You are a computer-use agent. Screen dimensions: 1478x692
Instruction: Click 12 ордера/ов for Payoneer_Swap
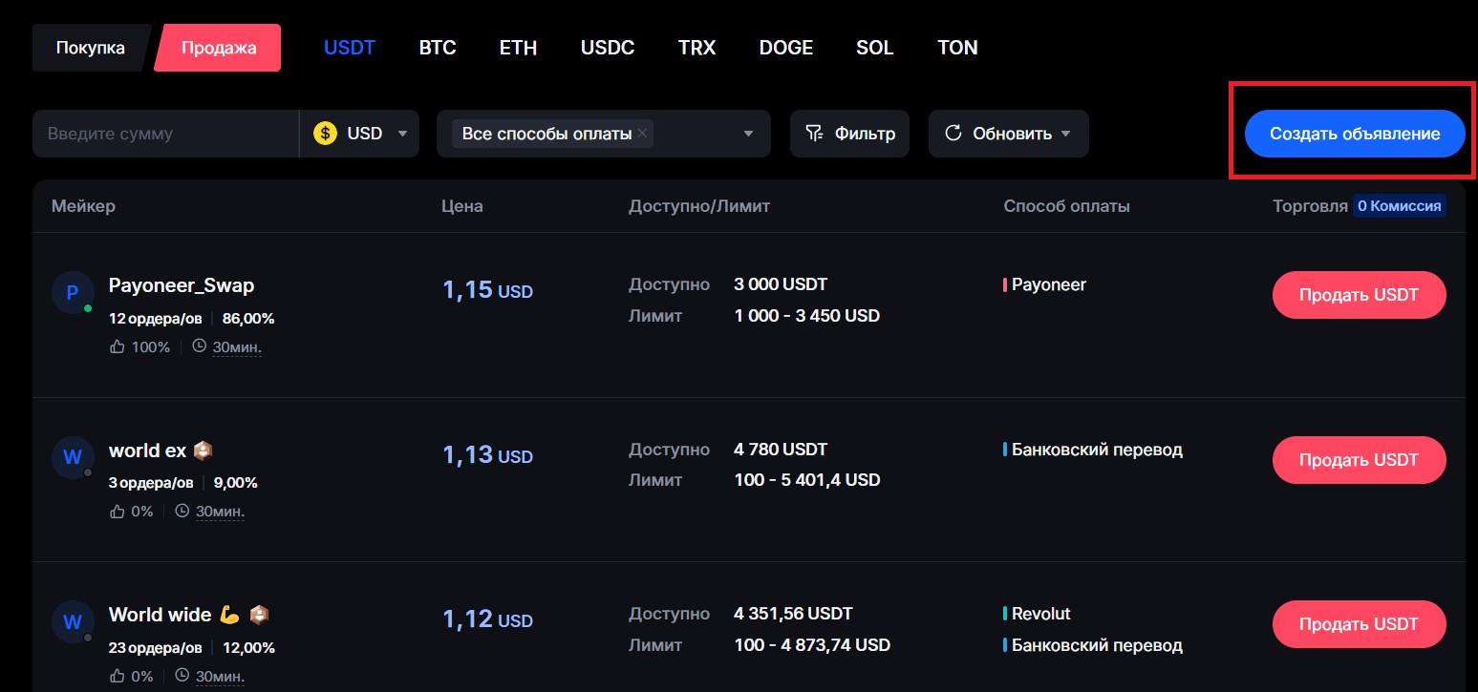(x=156, y=319)
